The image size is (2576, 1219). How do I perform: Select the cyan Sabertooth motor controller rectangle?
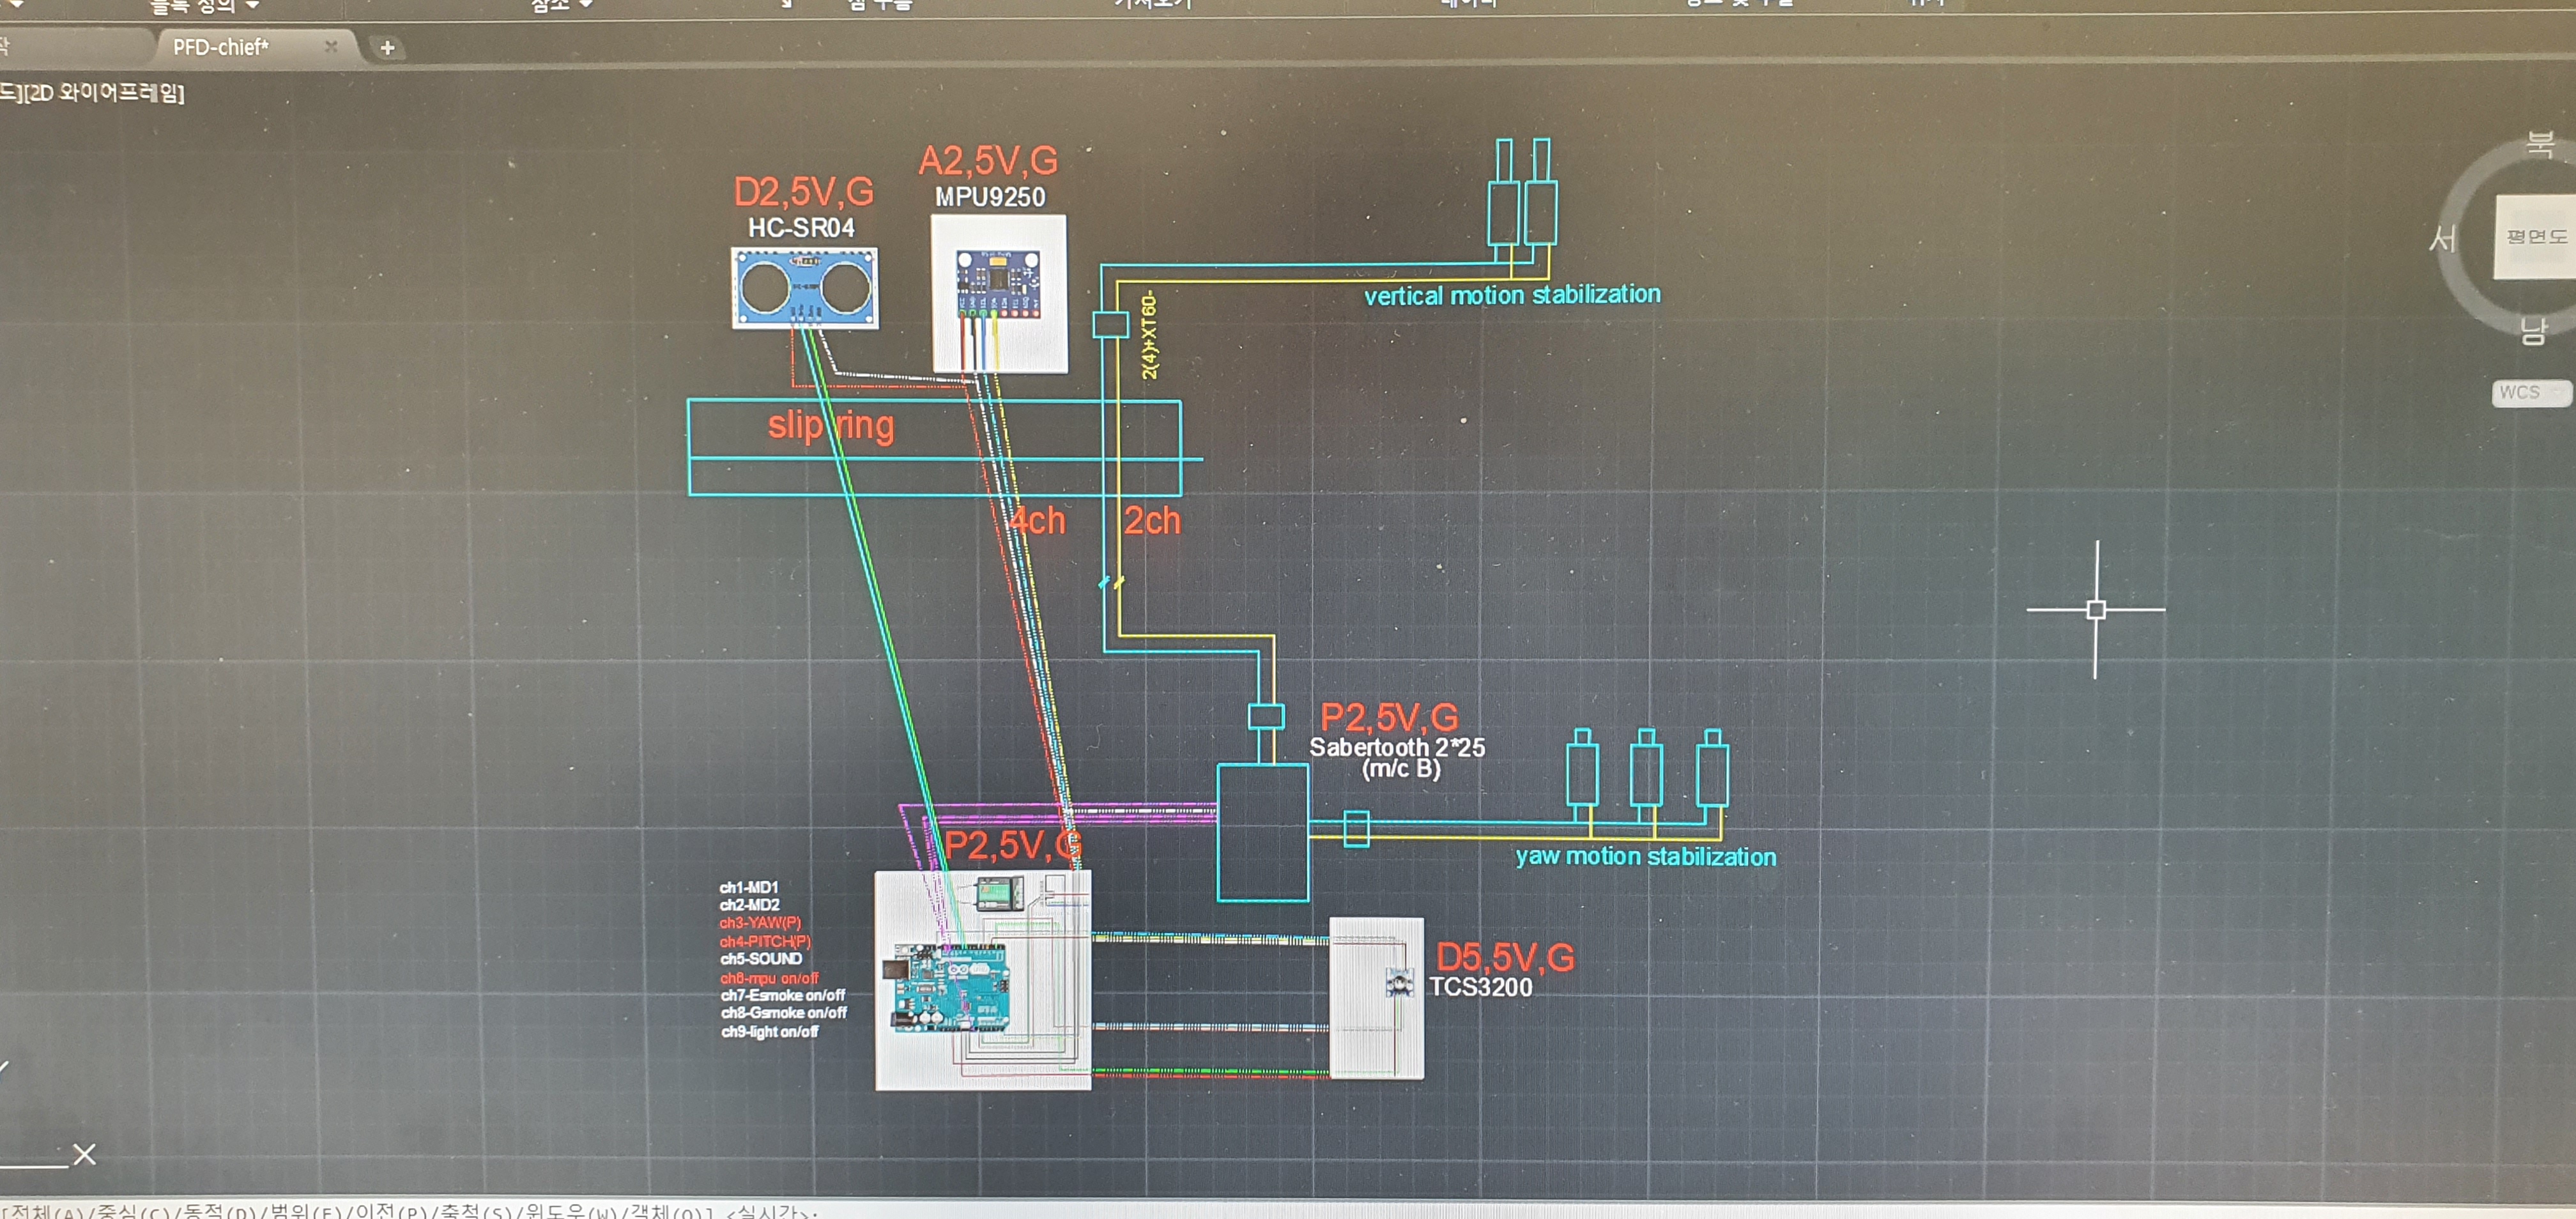pyautogui.click(x=1263, y=832)
